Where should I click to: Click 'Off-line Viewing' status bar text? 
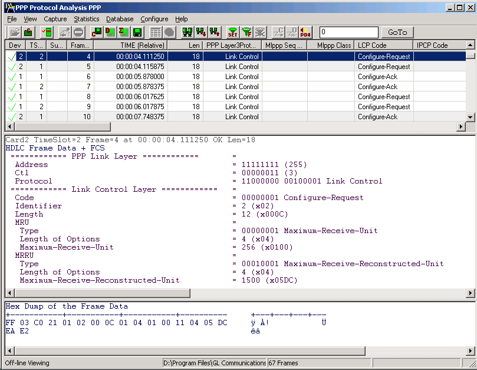tap(27, 363)
